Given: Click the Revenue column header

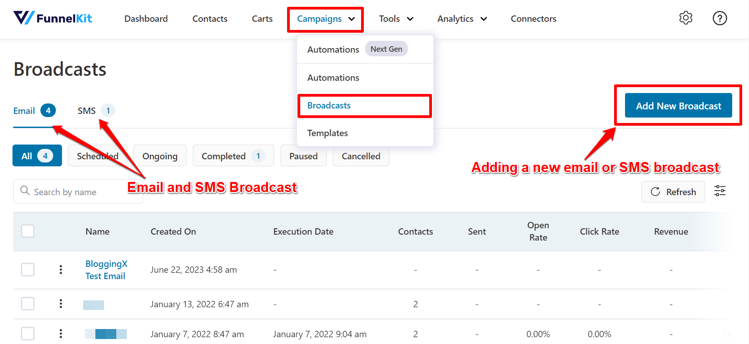Looking at the screenshot, I should click(671, 231).
